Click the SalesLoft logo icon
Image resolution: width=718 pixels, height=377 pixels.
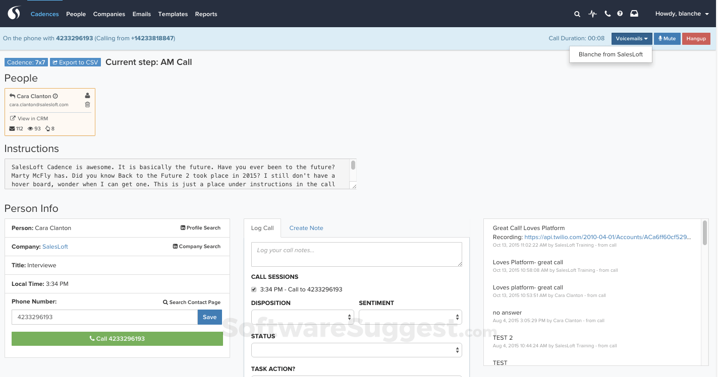click(x=14, y=13)
